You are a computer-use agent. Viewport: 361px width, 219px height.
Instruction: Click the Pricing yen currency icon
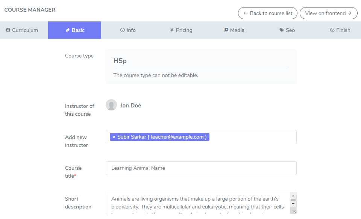171,30
